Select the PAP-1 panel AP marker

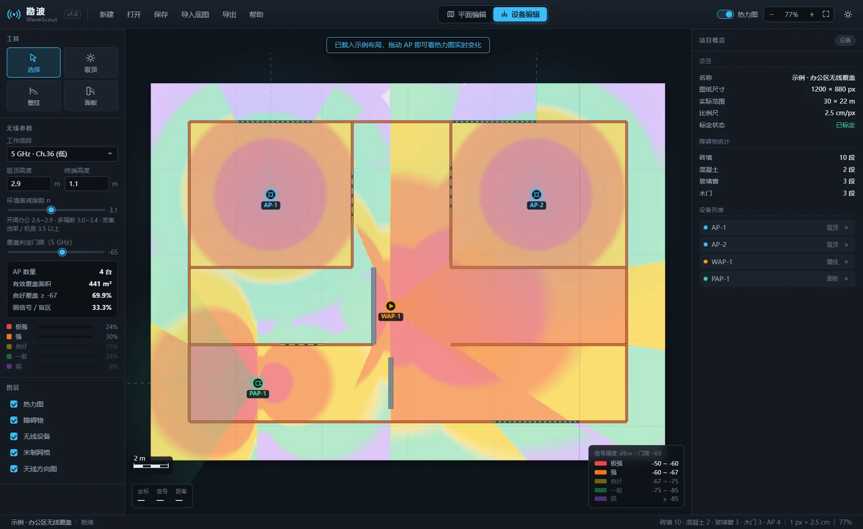pos(258,383)
